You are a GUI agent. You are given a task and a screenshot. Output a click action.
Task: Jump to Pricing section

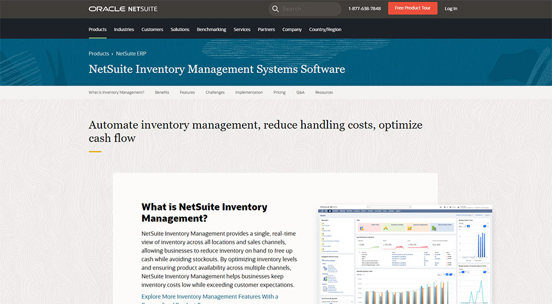pos(280,92)
